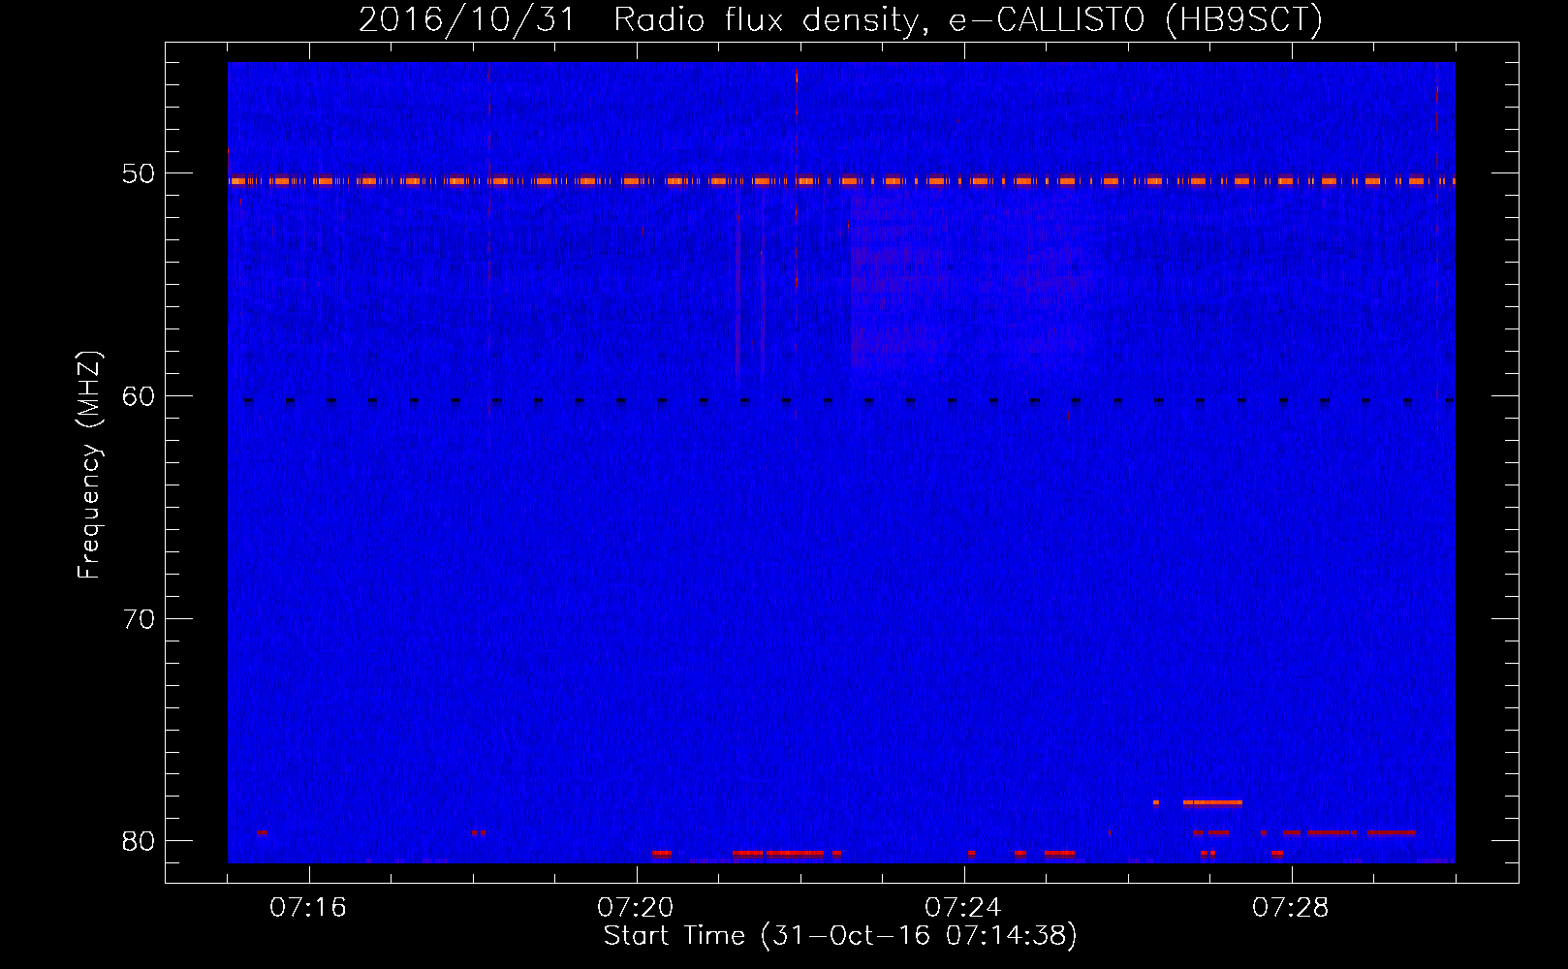Click the time tick label "07:28"
Image resolution: width=1568 pixels, height=969 pixels.
coord(1291,908)
